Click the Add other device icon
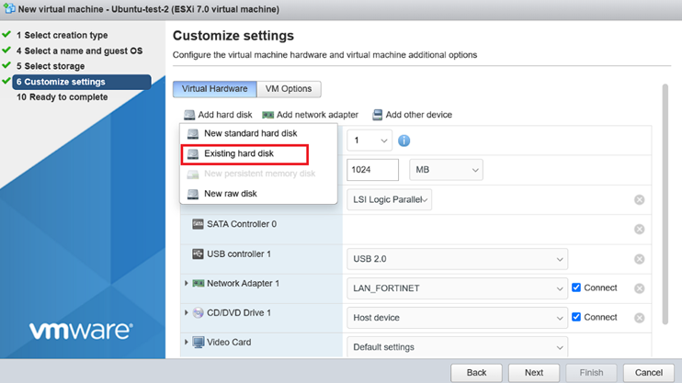 [x=377, y=115]
